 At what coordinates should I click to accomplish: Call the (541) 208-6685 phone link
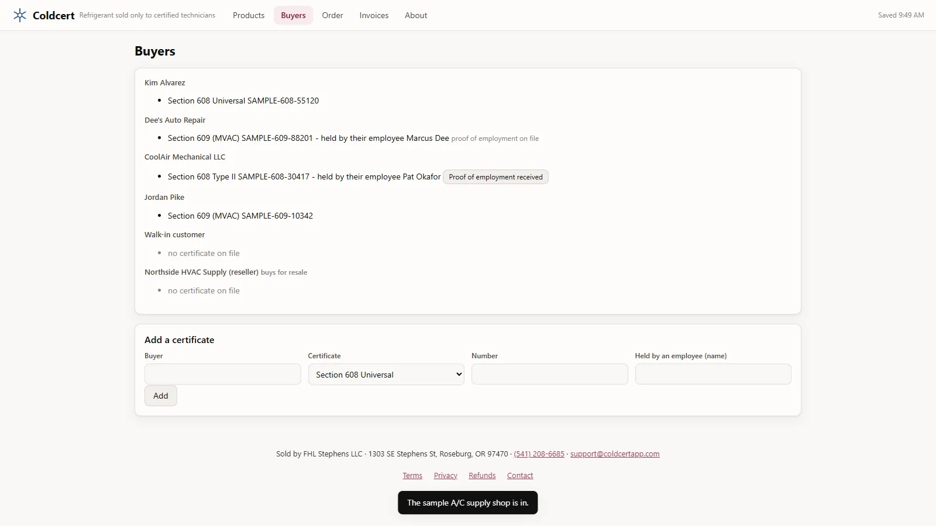pos(539,454)
